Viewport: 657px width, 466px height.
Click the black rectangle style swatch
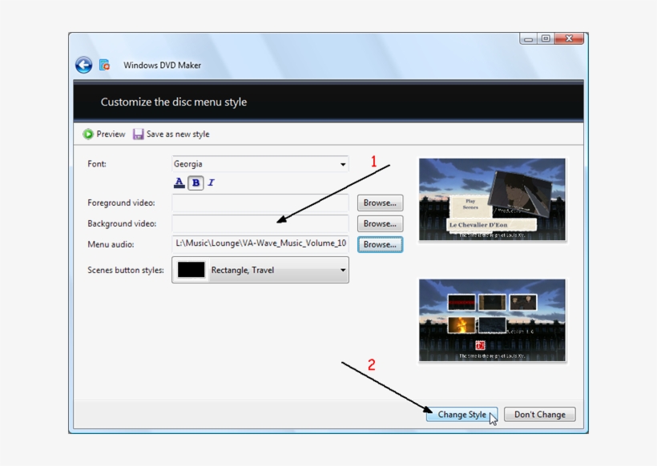pyautogui.click(x=192, y=270)
